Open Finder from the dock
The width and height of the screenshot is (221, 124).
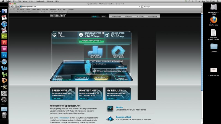(4, 11)
